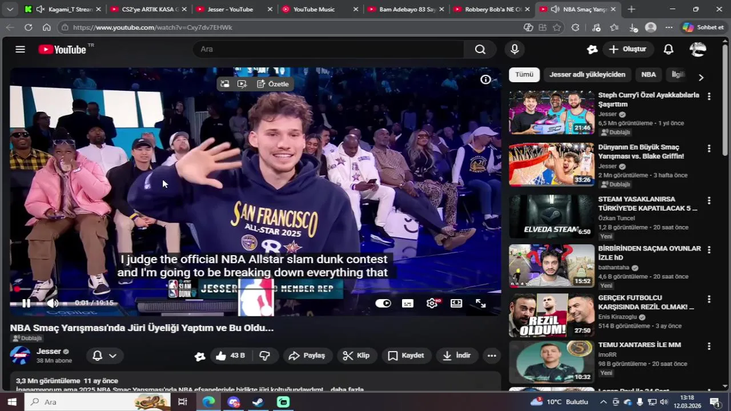
Task: Open a new browser tab
Action: pyautogui.click(x=631, y=9)
